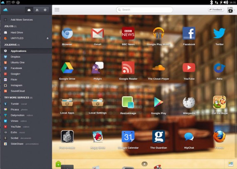Click the green add app button
This screenshot has height=169, width=237.
pos(58,164)
